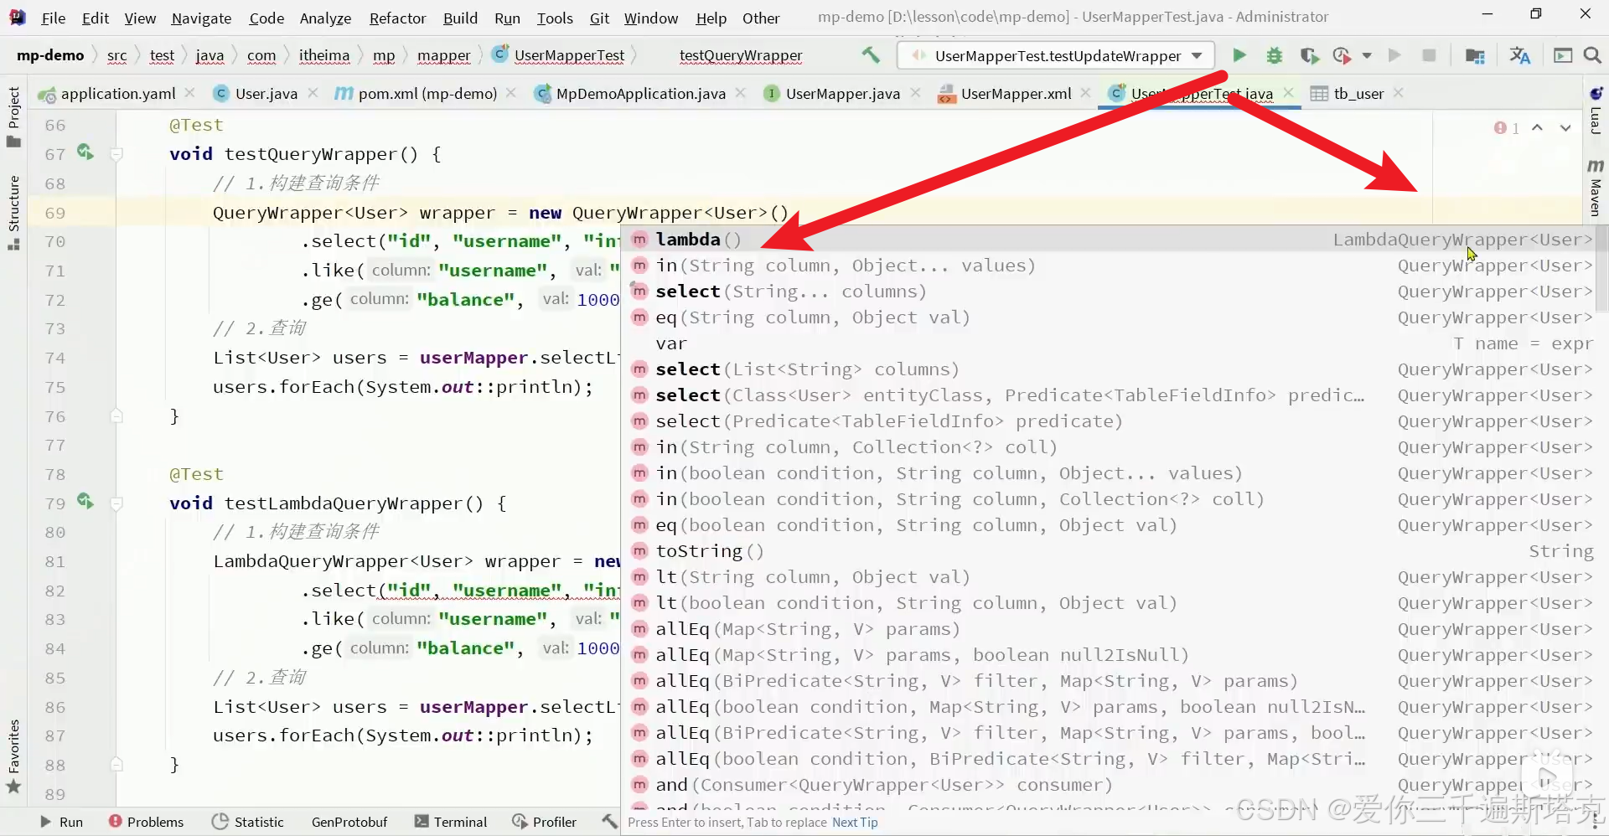
Task: Open the GenProtobuf tool window
Action: pos(349,822)
